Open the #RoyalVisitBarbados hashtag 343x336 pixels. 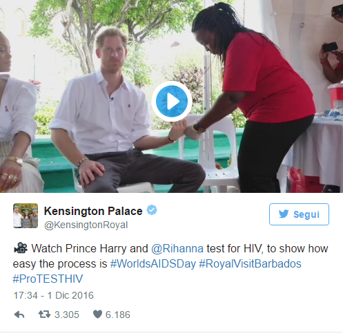tap(250, 263)
